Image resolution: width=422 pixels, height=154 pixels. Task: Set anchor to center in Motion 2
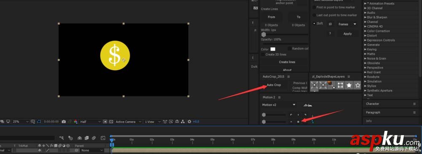298,122
